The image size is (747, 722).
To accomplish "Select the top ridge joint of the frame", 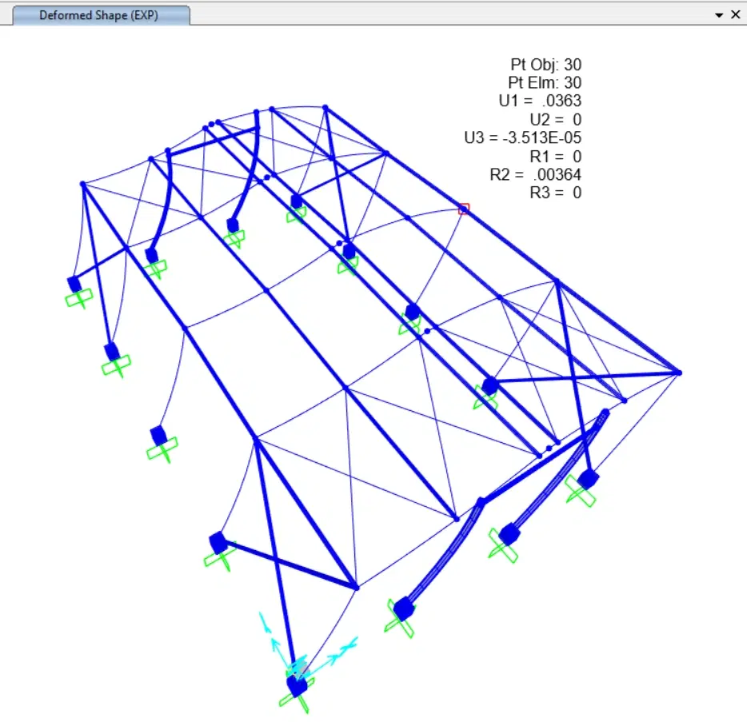I will 325,108.
